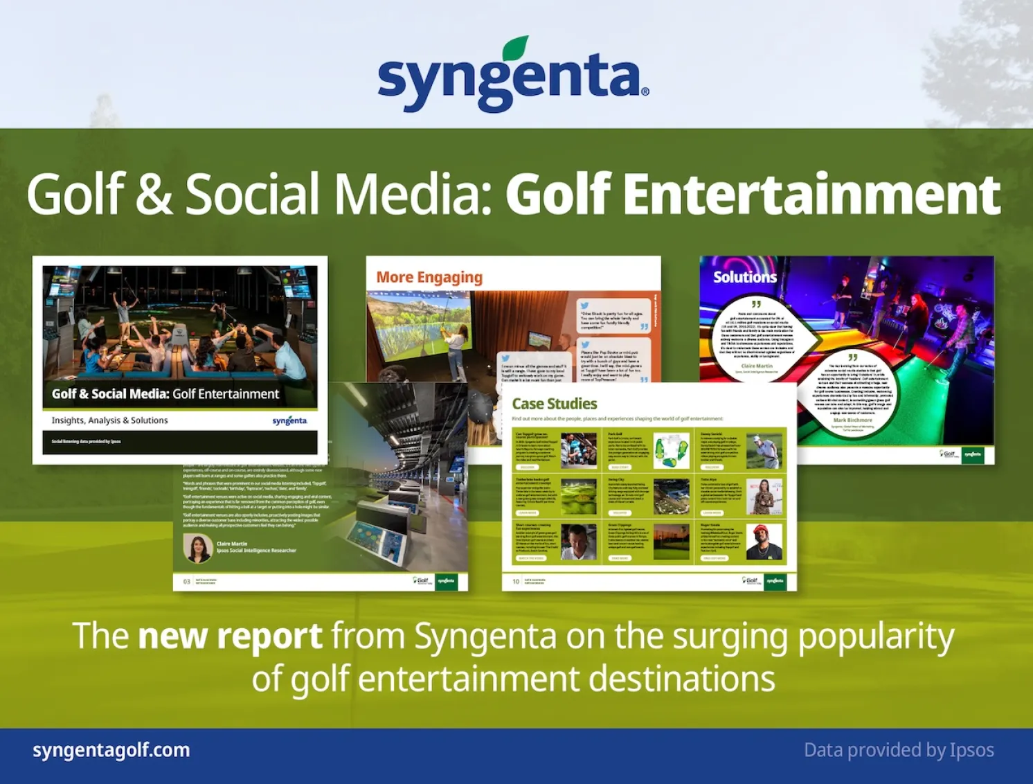Click the top Twitter bird icon on the More Engaging page
The image size is (1033, 784).
[x=585, y=305]
